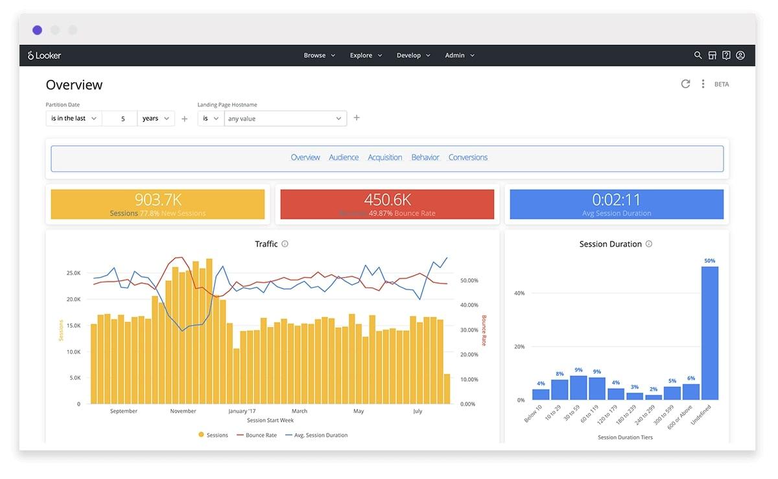Click the 'Below 10' 4% bar
Viewport: 778px width, 479px height.
click(541, 395)
